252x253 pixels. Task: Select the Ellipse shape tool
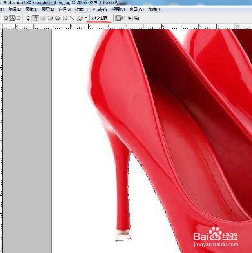pos(58,18)
